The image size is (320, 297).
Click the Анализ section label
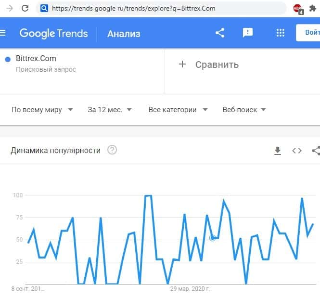(124, 33)
